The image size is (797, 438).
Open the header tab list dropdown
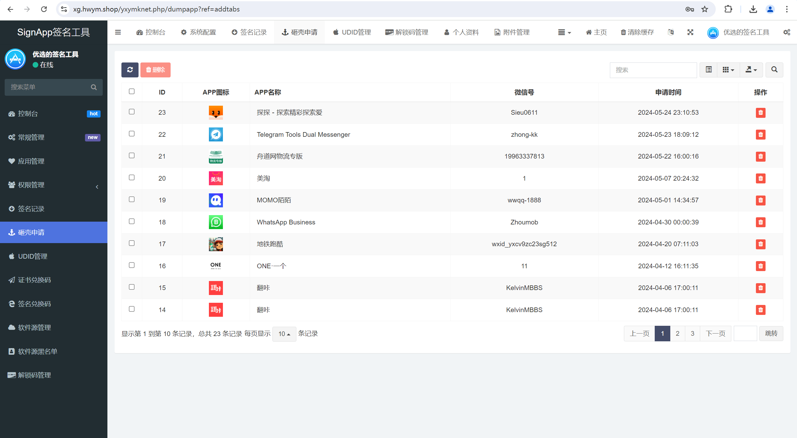(564, 32)
